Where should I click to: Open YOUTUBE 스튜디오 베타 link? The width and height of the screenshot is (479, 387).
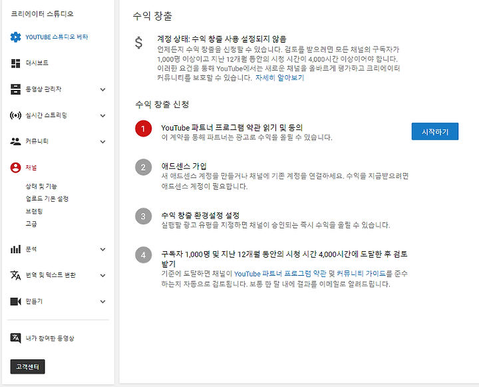(x=57, y=37)
